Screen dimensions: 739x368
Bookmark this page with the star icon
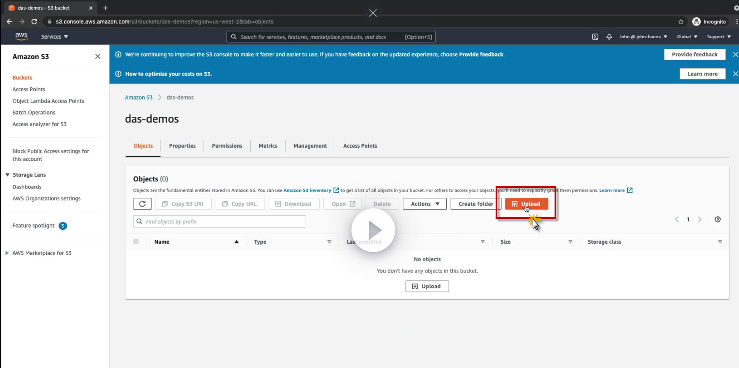[681, 21]
